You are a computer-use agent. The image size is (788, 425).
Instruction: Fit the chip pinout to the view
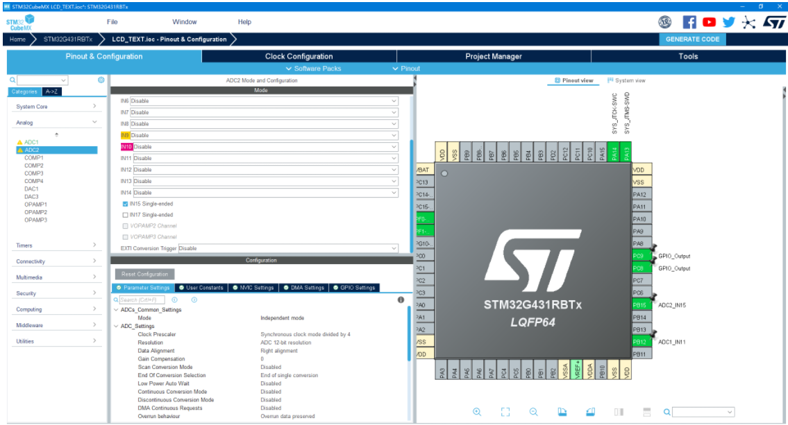click(x=505, y=412)
